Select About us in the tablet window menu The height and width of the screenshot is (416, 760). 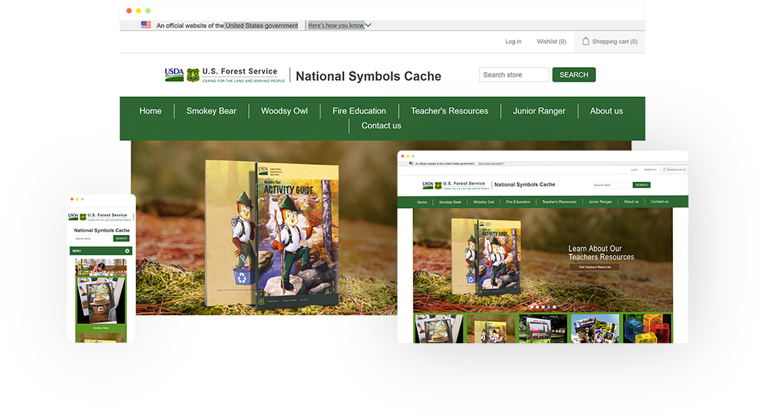tap(631, 201)
